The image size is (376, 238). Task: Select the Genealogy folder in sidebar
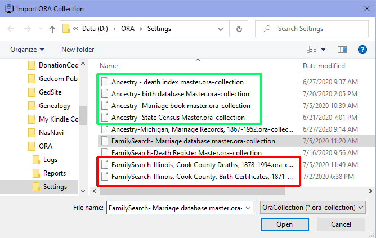point(54,106)
